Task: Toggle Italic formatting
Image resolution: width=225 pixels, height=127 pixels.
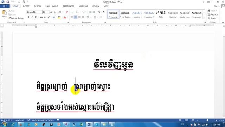Action: (x=32, y=17)
